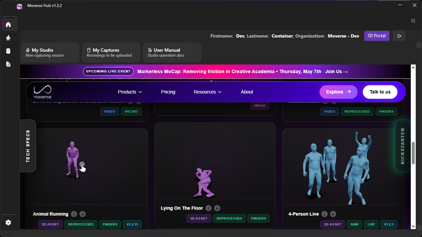The image size is (422, 237).
Task: Click the IMAGE tag
Action: pos(260,106)
